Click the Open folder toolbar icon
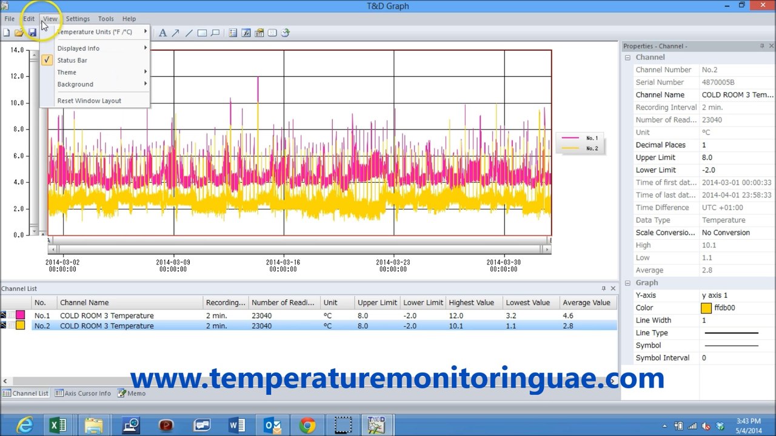This screenshot has width=776, height=436. click(19, 33)
